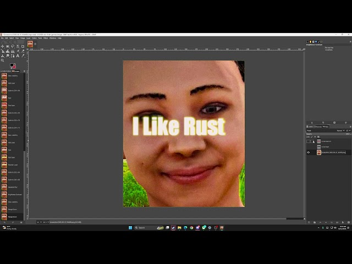Image resolution: width=352 pixels, height=264 pixels.
Task: Open Tool Options dock tab configuration menu
Action: coord(350,42)
